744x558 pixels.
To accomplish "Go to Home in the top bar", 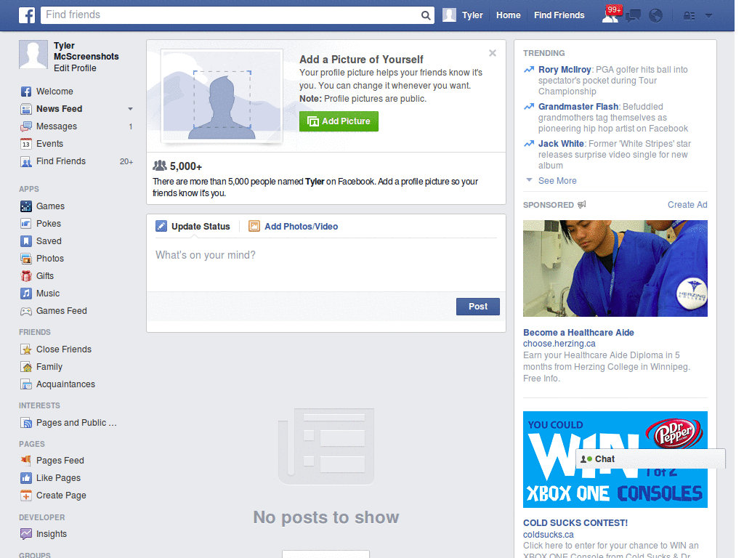I will click(508, 15).
